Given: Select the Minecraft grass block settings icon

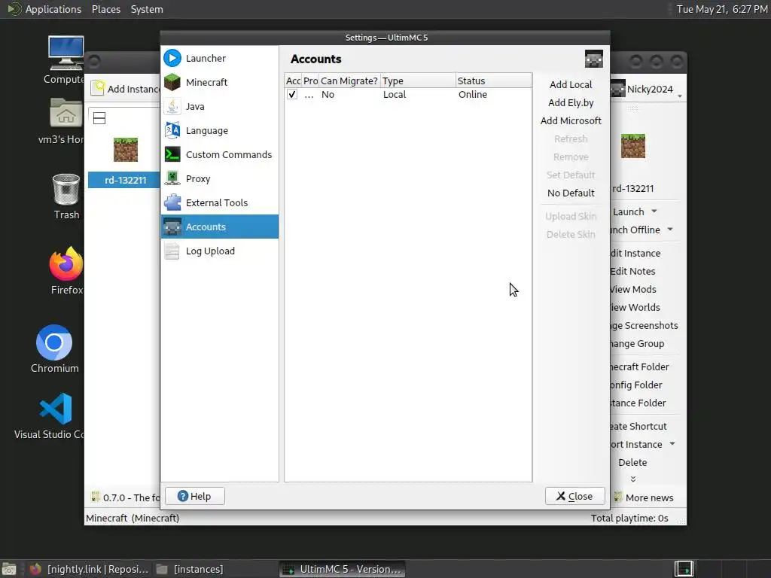Looking at the screenshot, I should 172,82.
